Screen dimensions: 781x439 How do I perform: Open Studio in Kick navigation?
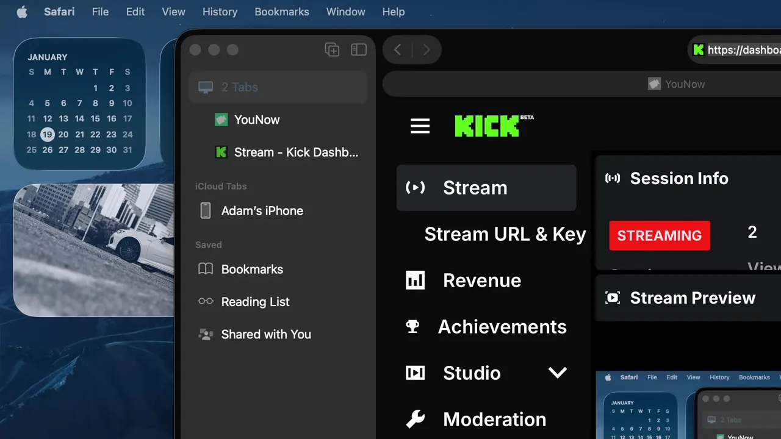pyautogui.click(x=472, y=373)
